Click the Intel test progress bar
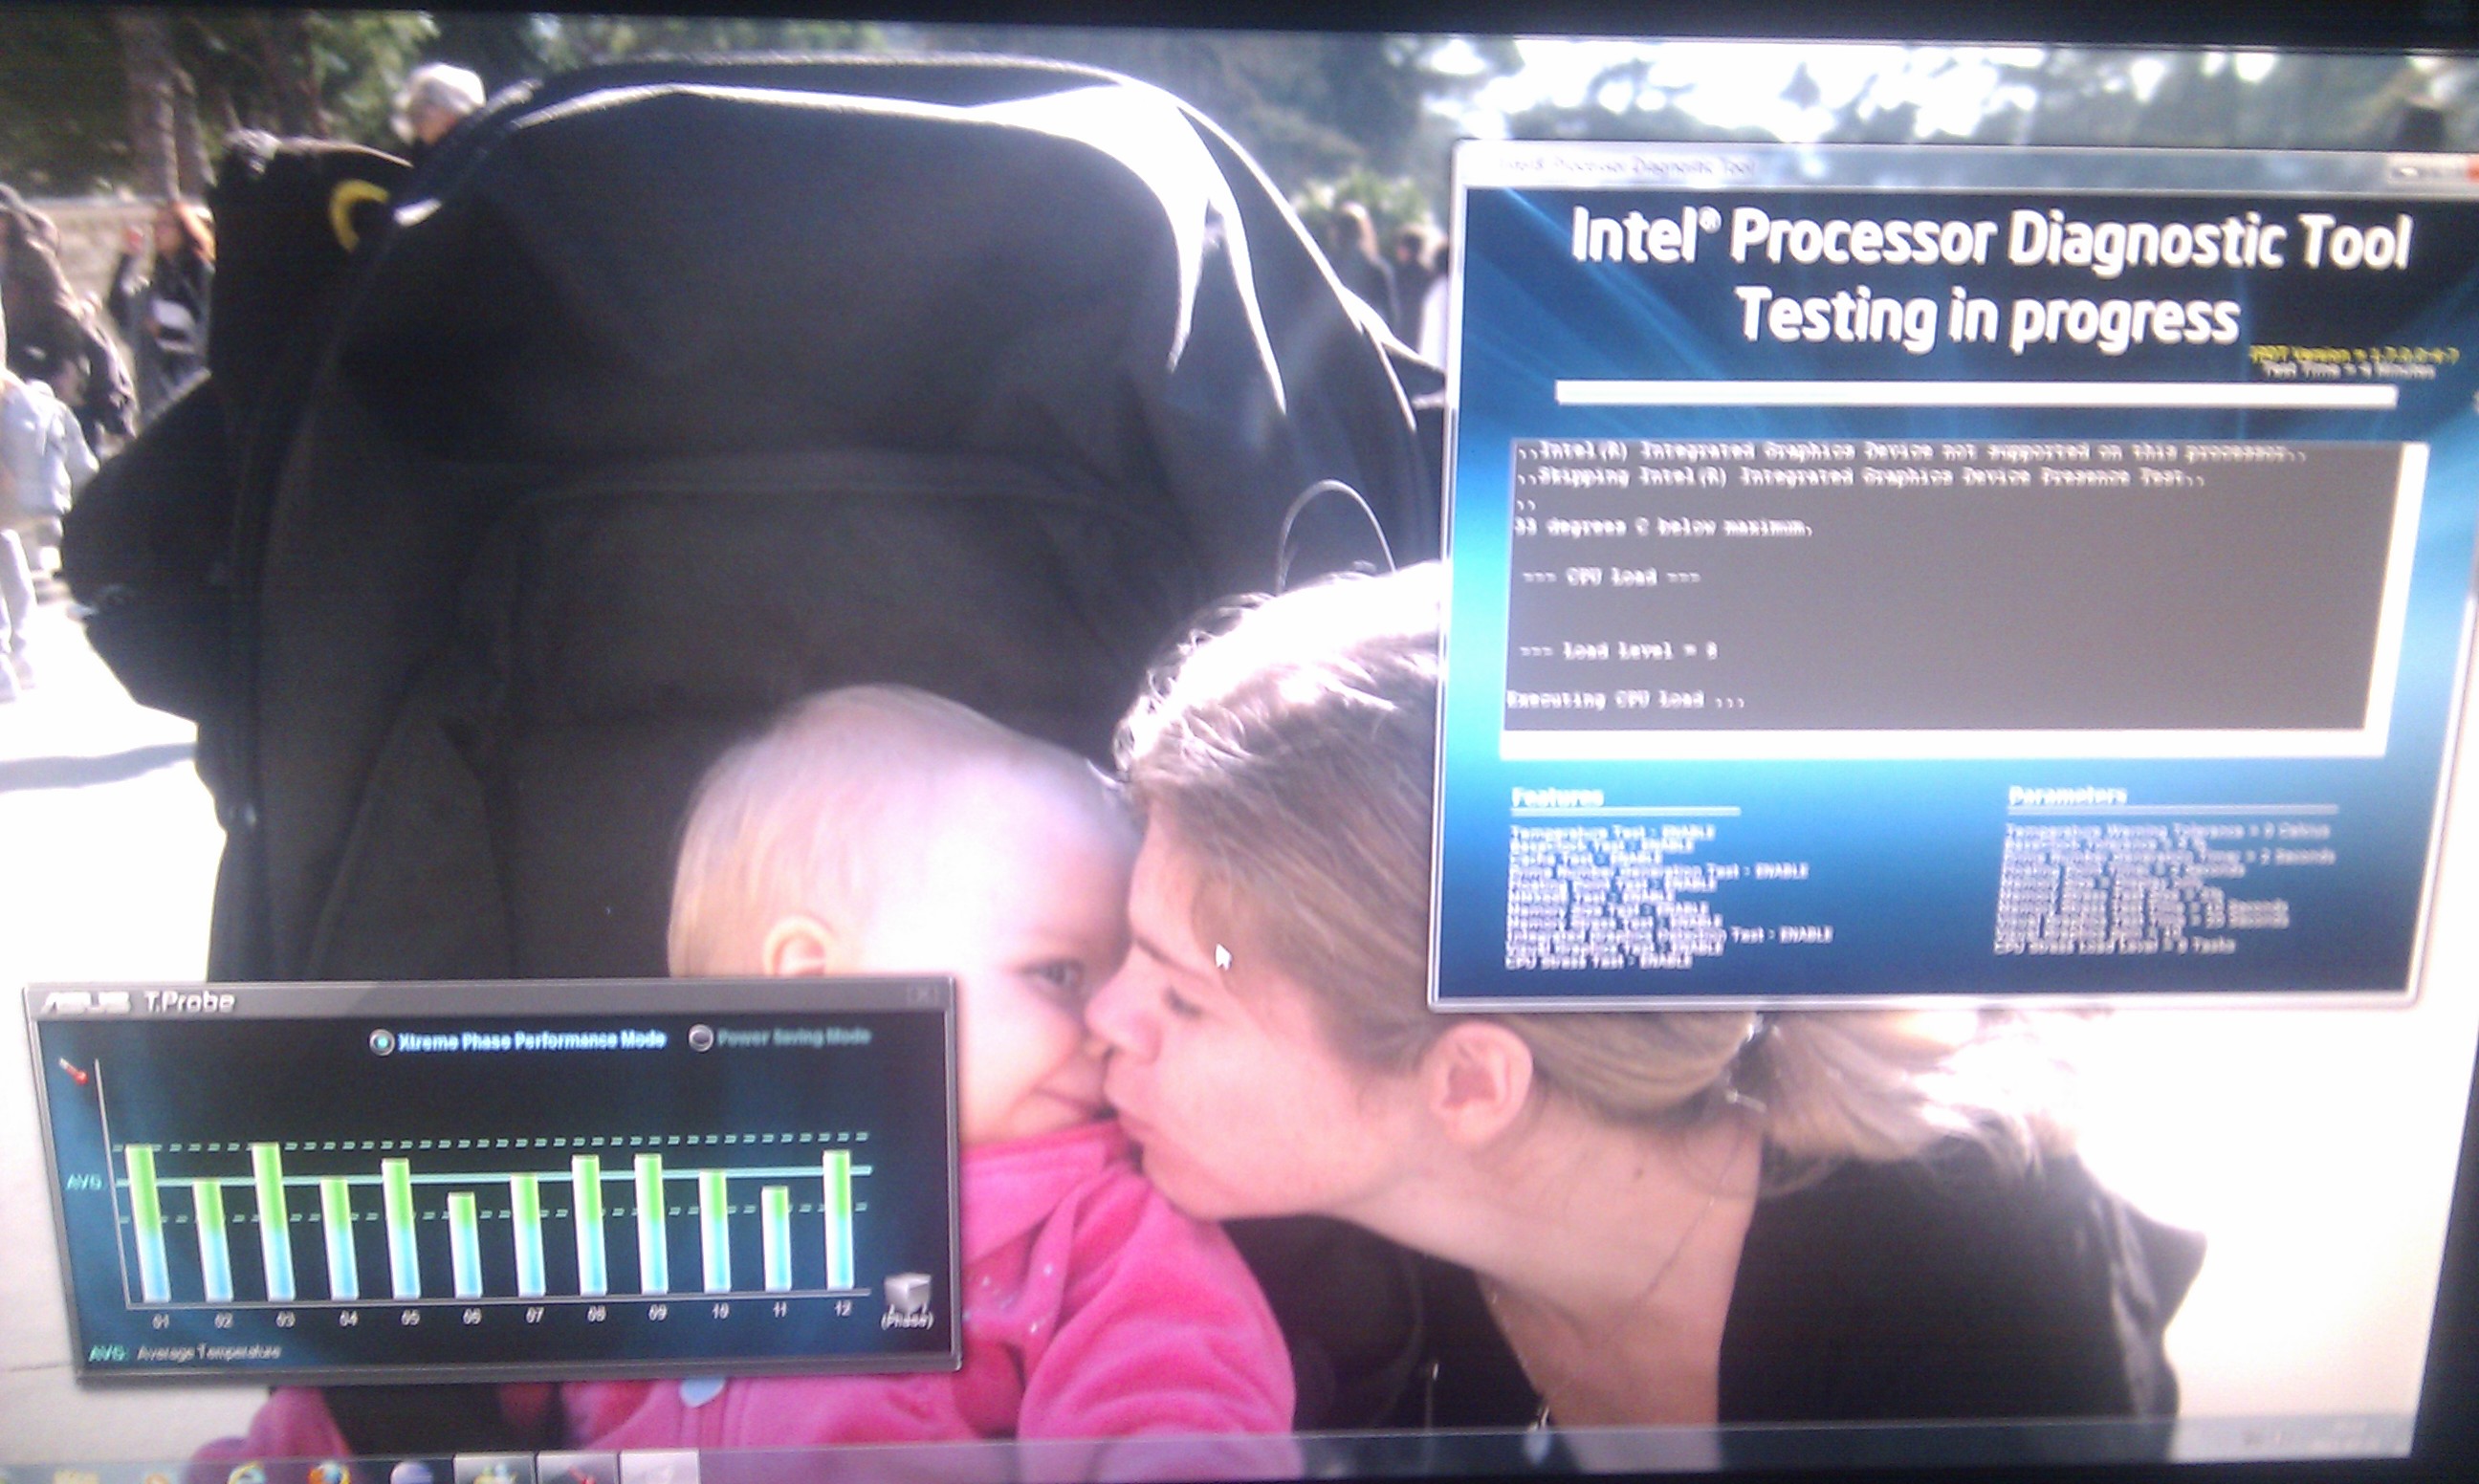The width and height of the screenshot is (2479, 1484). click(1975, 395)
